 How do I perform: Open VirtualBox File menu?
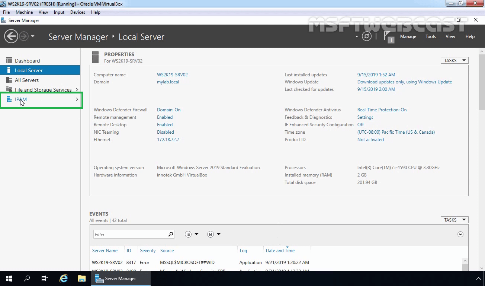pyautogui.click(x=6, y=12)
